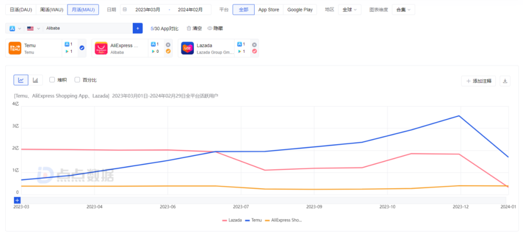Expand the 地区 全球 region dropdown
523x236 pixels.
(350, 10)
